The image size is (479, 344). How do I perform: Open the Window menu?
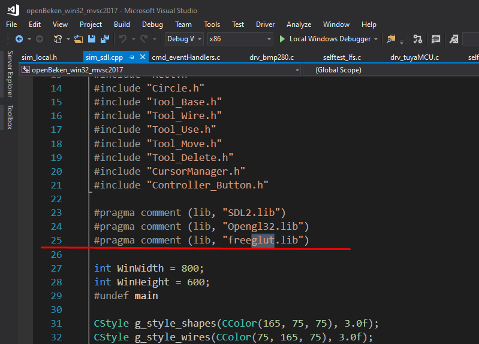coord(336,25)
